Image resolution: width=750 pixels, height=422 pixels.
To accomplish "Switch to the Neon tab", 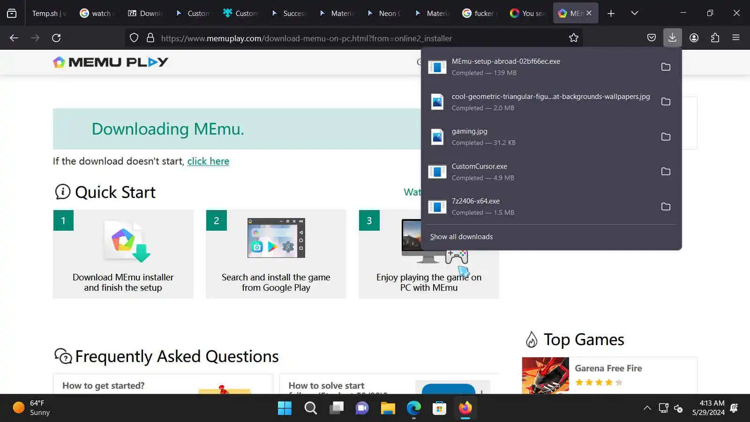I will coord(384,13).
